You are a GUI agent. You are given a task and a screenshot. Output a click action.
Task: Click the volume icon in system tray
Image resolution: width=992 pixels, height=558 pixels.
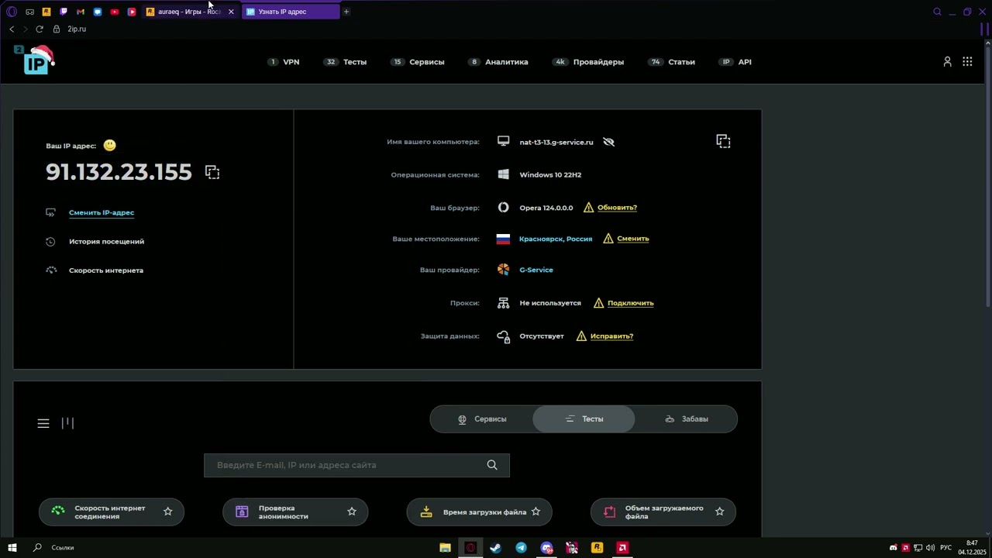[x=930, y=548]
